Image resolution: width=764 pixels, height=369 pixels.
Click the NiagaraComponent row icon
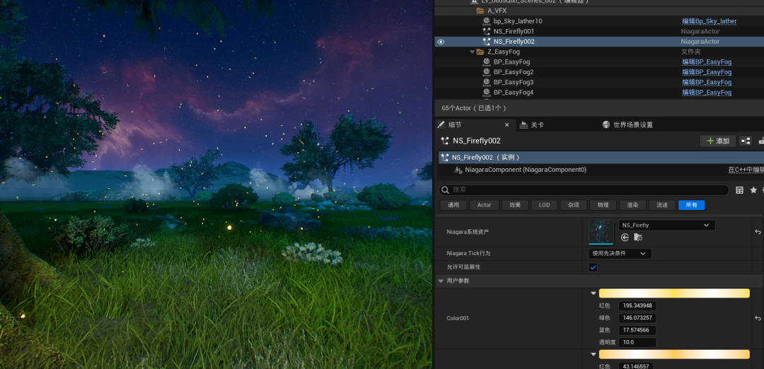click(x=458, y=170)
